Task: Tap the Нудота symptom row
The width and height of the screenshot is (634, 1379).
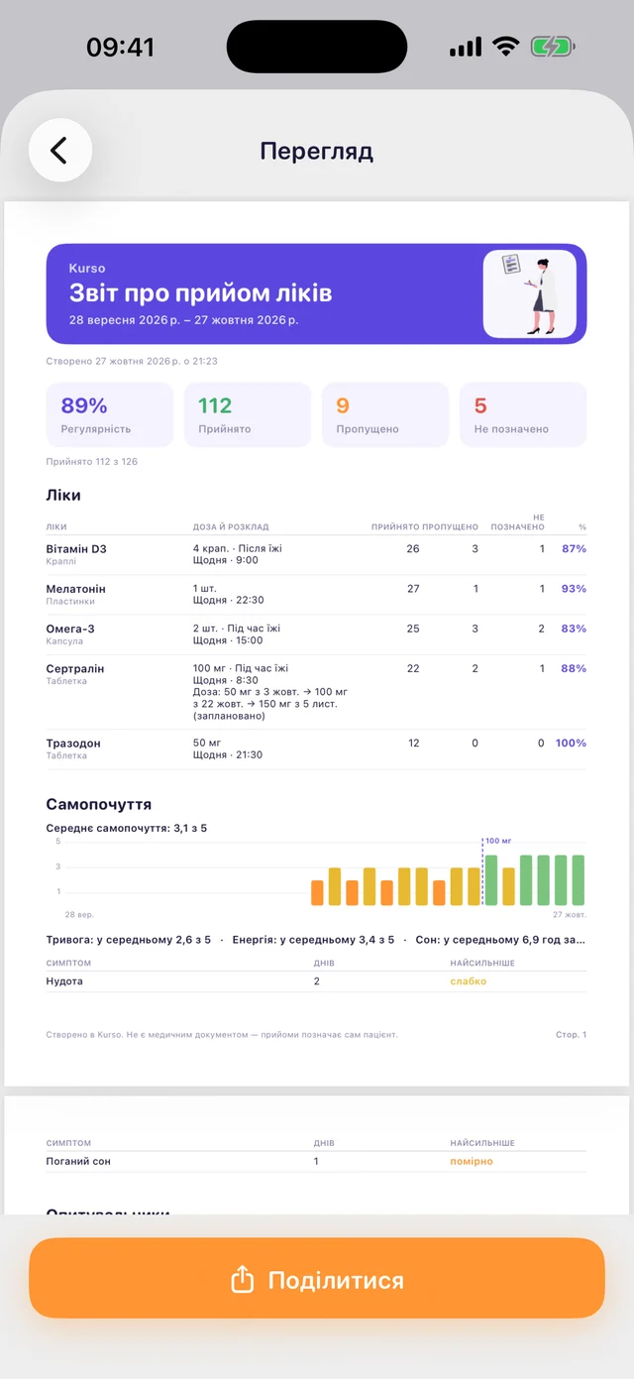Action: (x=316, y=981)
